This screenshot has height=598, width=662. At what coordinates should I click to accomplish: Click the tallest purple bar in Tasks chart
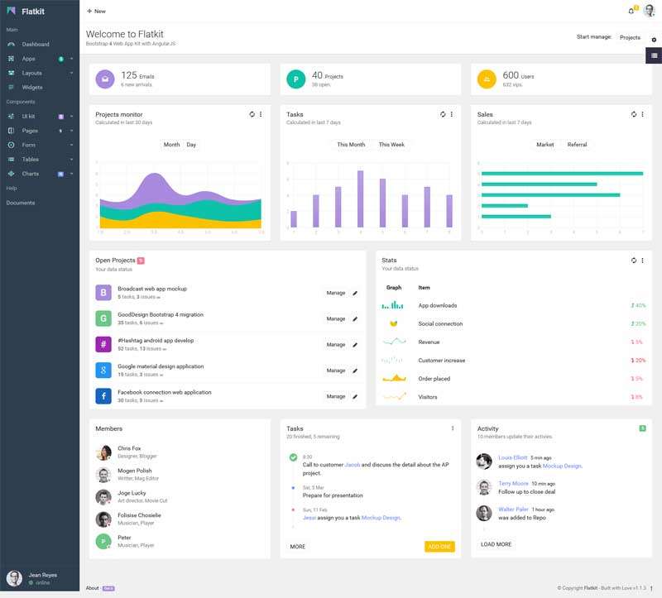tap(361, 199)
